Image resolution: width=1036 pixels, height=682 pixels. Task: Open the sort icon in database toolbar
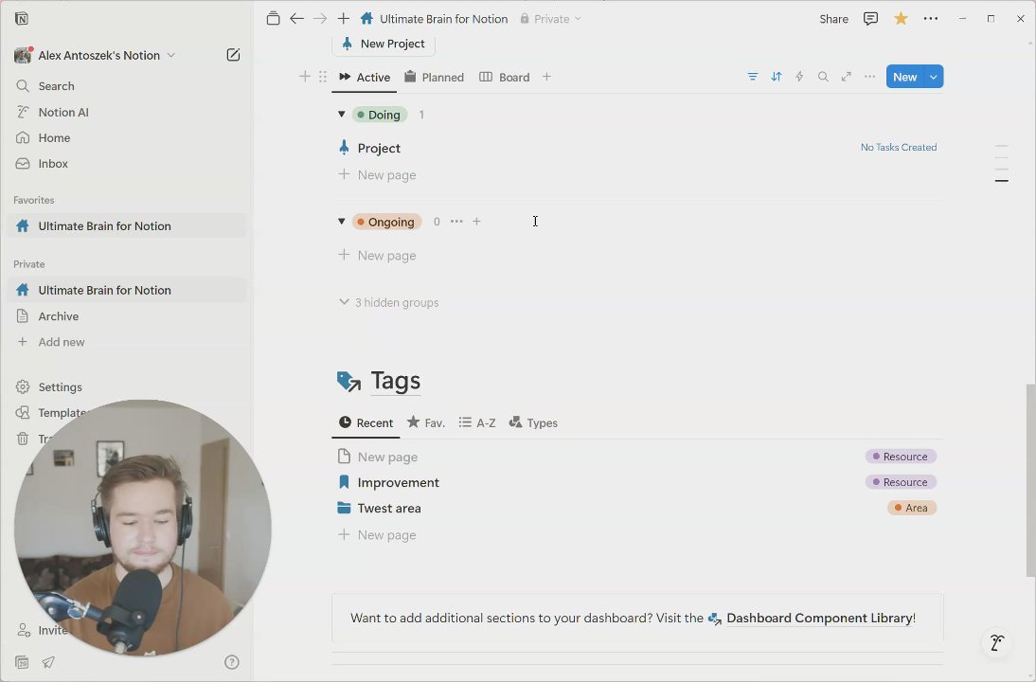[x=777, y=77]
